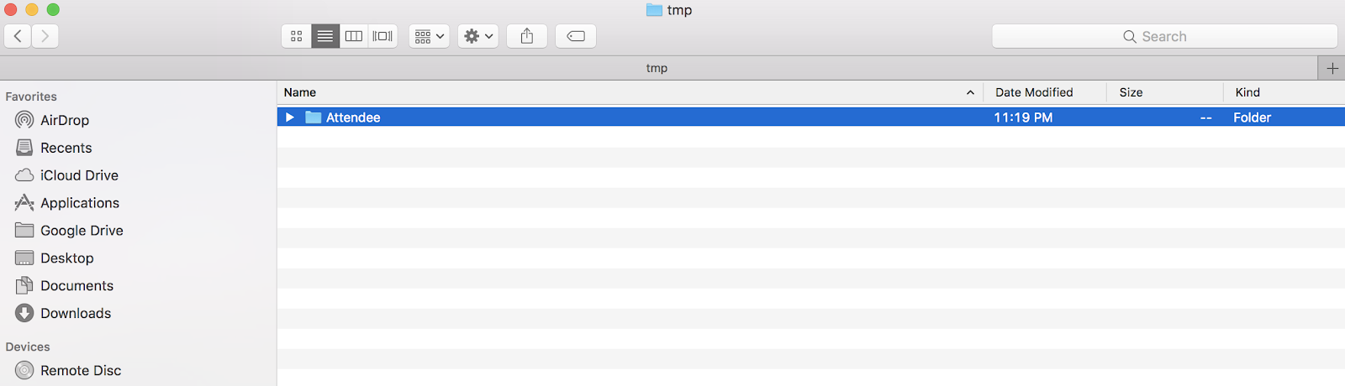Open the item arrangement dropdown
This screenshot has height=386, width=1345.
pyautogui.click(x=430, y=36)
